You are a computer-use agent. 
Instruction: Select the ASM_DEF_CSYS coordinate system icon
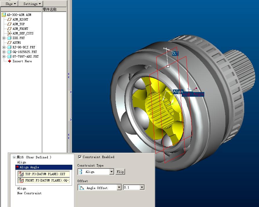10,33
